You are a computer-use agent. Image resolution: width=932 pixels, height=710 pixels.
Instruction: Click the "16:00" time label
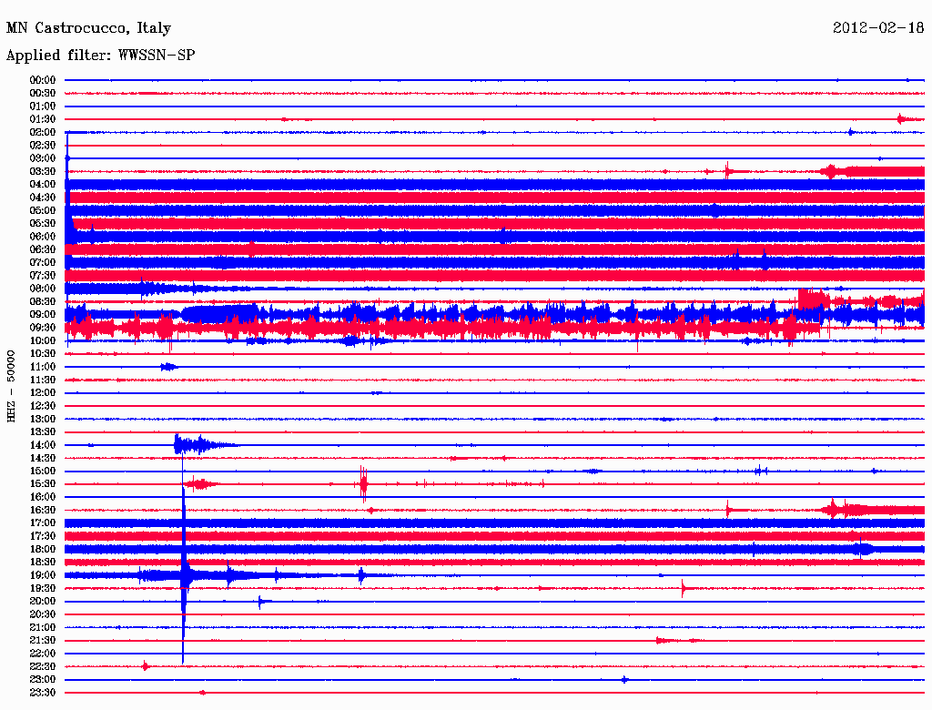coord(42,497)
